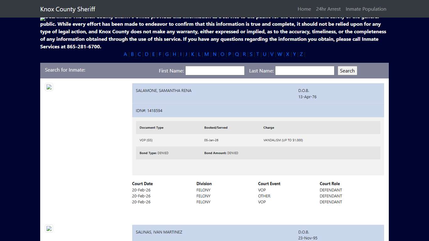Filter inmates by letter D
The width and height of the screenshot is (429, 241).
click(147, 54)
